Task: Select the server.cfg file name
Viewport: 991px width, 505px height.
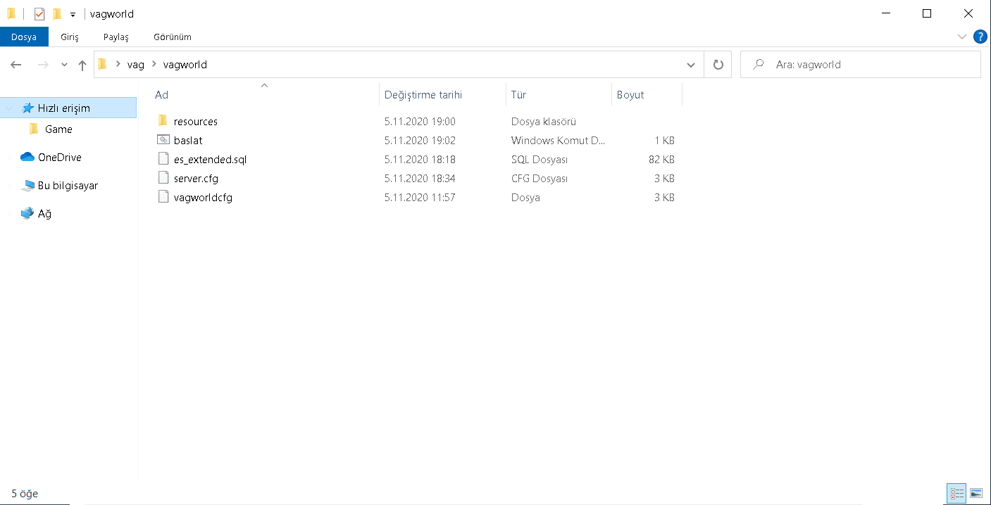Action: 196,179
